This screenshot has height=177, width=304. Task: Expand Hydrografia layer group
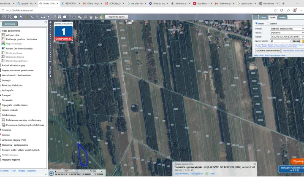click(x=7, y=90)
